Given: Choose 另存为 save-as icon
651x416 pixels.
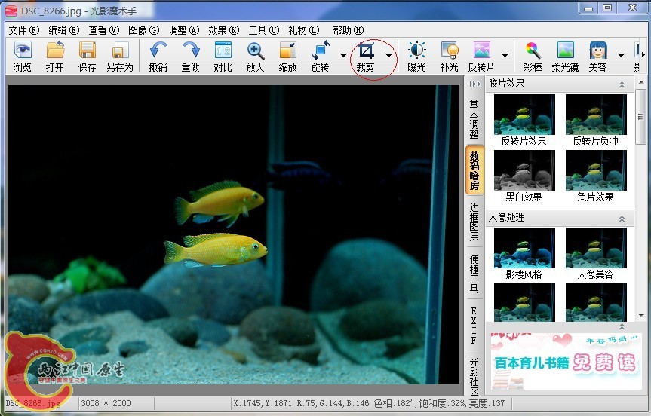Looking at the screenshot, I should pyautogui.click(x=120, y=57).
